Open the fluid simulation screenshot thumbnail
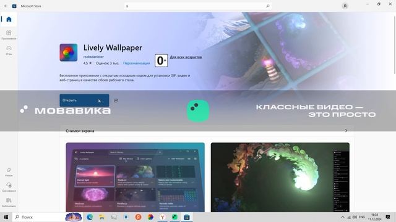 tap(280, 177)
